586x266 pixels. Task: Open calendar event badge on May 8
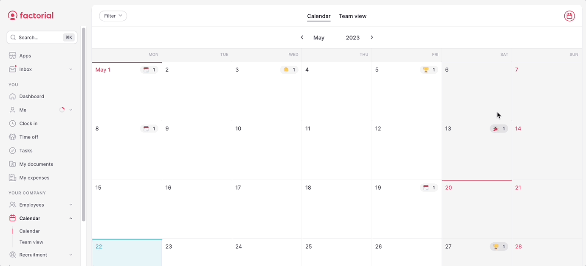pos(149,128)
